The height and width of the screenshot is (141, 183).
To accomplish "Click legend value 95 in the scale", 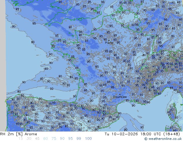I will point(70,139).
